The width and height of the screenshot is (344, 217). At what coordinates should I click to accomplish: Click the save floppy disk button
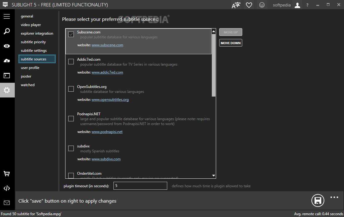[318, 200]
